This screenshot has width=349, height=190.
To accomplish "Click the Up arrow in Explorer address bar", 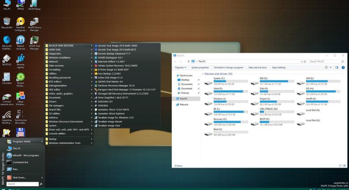I will click(189, 61).
